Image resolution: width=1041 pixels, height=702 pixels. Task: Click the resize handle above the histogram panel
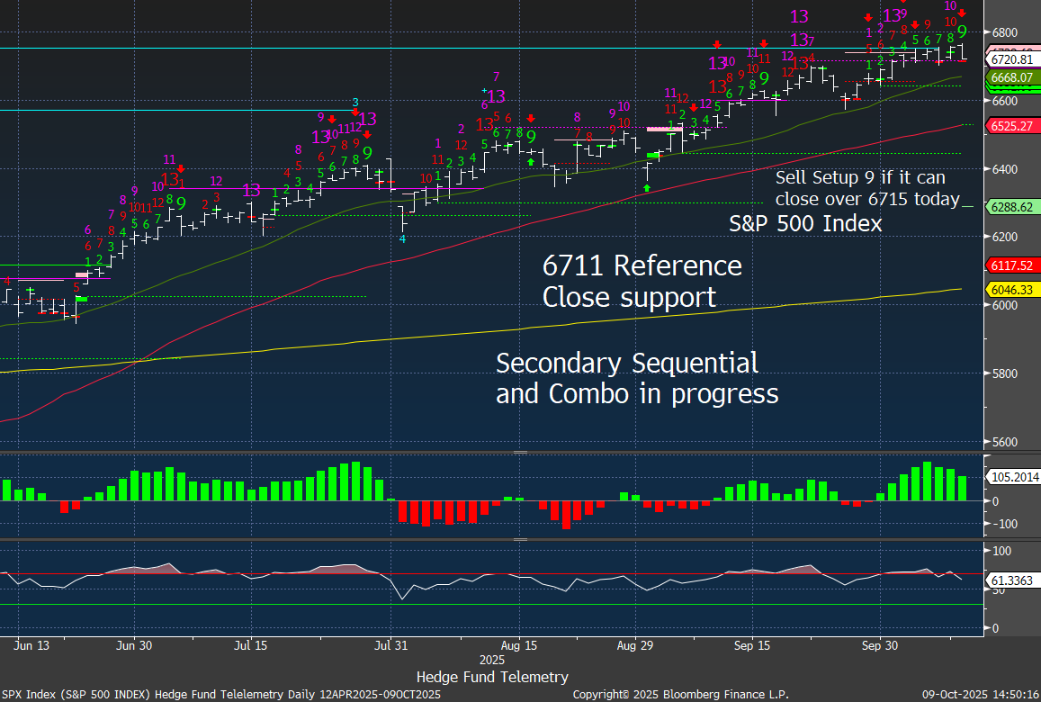pos(520,453)
